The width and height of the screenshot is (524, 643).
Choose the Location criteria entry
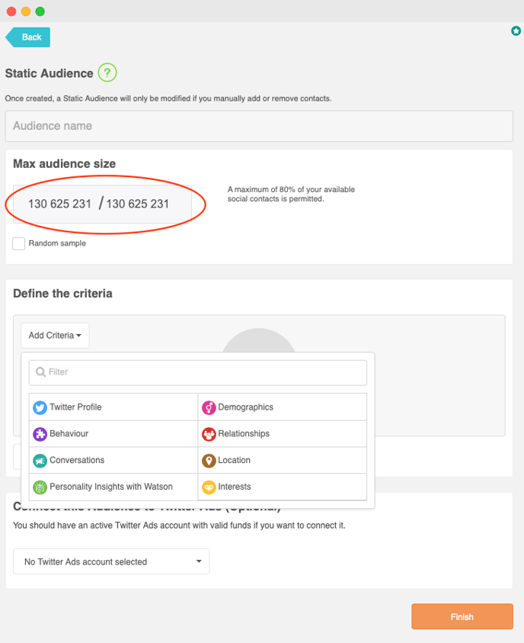click(x=282, y=460)
